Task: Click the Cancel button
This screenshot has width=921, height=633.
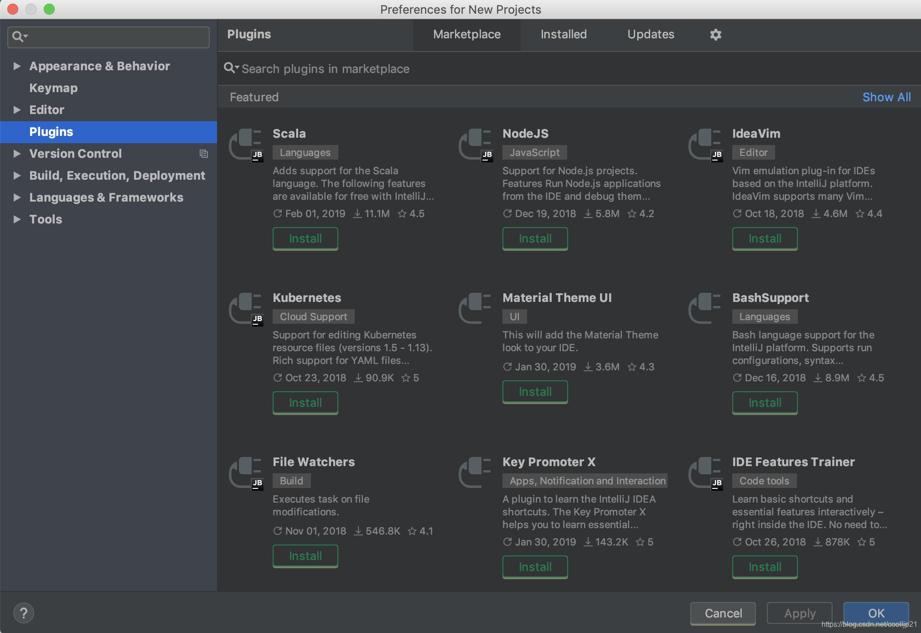Action: (723, 613)
